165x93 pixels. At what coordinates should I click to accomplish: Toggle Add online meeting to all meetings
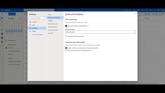66,26
